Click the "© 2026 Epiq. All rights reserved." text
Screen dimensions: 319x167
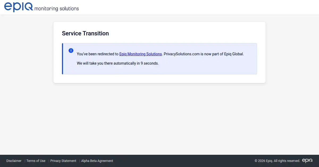coord(277,161)
